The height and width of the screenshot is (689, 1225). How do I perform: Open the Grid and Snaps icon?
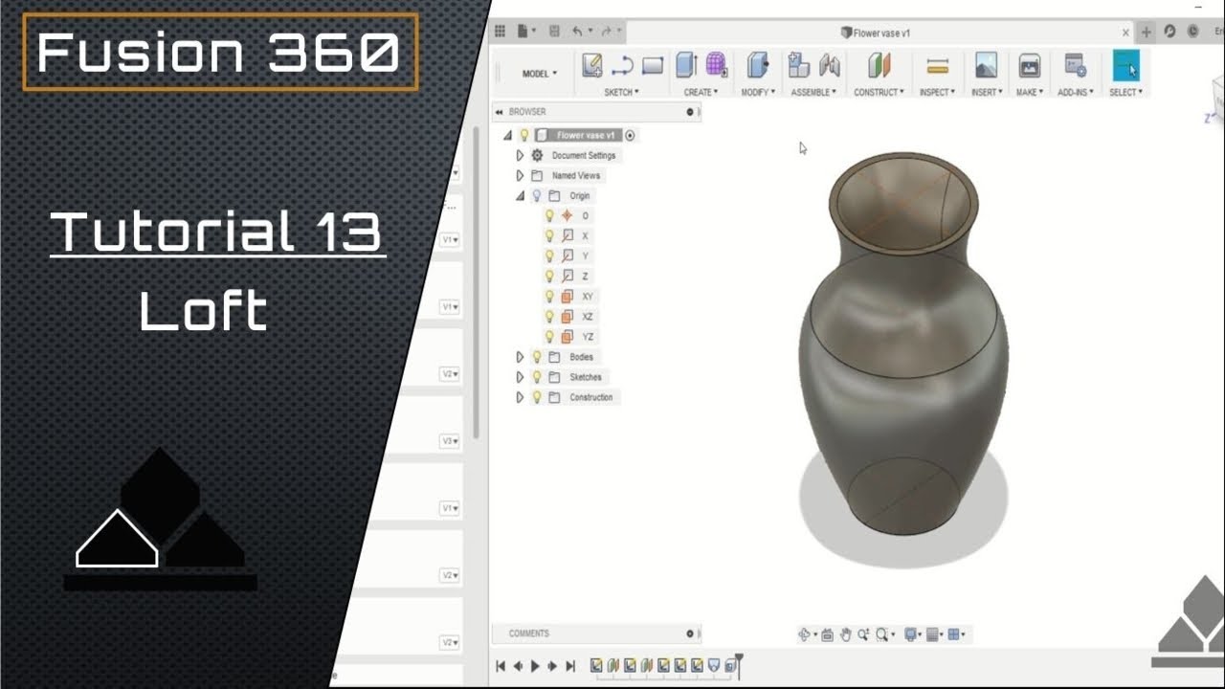[x=933, y=634]
